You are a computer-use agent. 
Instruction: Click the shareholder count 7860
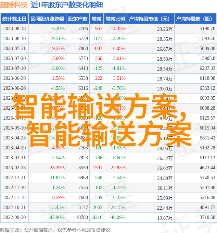[83, 48]
